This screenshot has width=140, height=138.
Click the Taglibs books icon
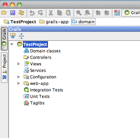click(x=26, y=103)
